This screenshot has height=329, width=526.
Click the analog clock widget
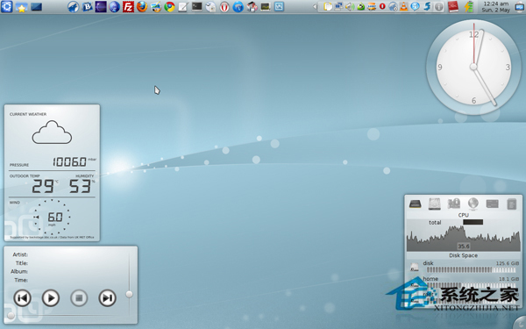(473, 67)
